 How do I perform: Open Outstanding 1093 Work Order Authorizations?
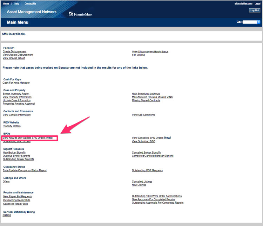click(x=157, y=196)
